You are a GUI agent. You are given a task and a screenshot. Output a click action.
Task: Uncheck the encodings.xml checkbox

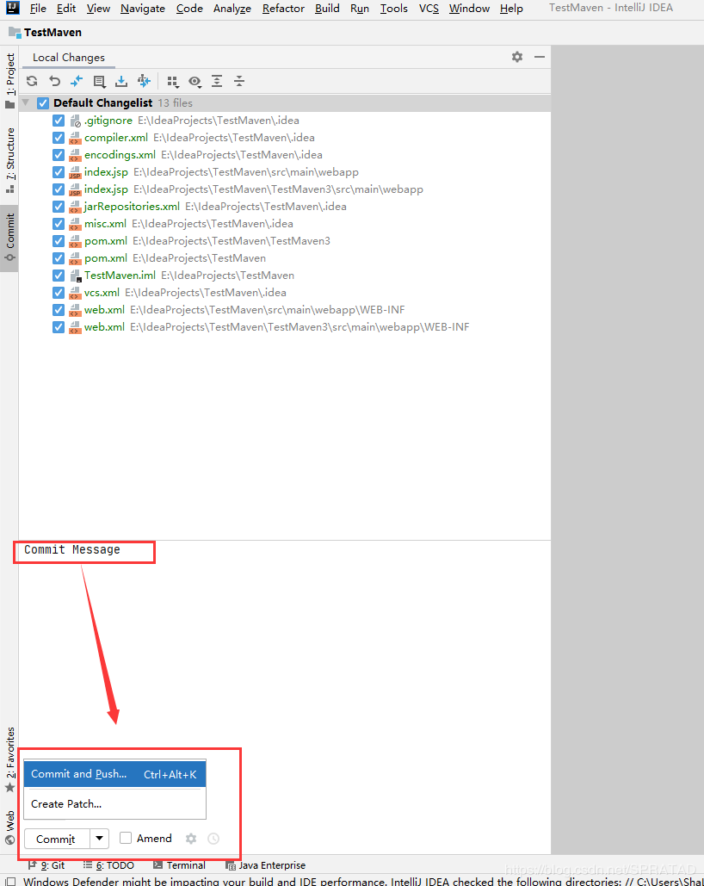coord(59,155)
